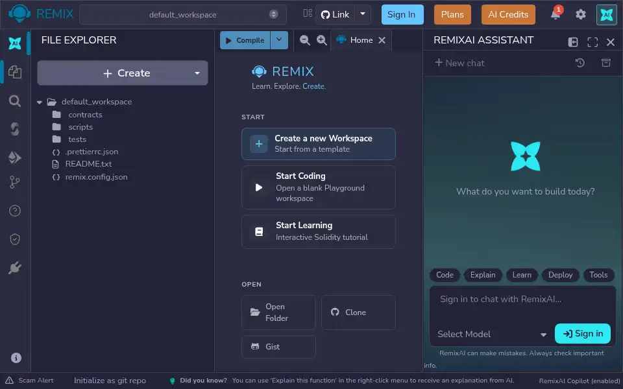Open Deploy & run transactions sidebar icon
The image size is (623, 389).
pos(15,157)
